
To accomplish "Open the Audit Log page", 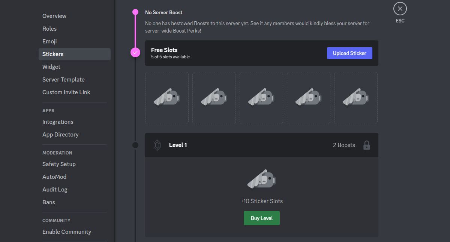I will tap(55, 189).
